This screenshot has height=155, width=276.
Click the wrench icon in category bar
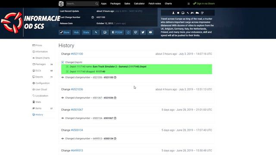click(x=188, y=13)
